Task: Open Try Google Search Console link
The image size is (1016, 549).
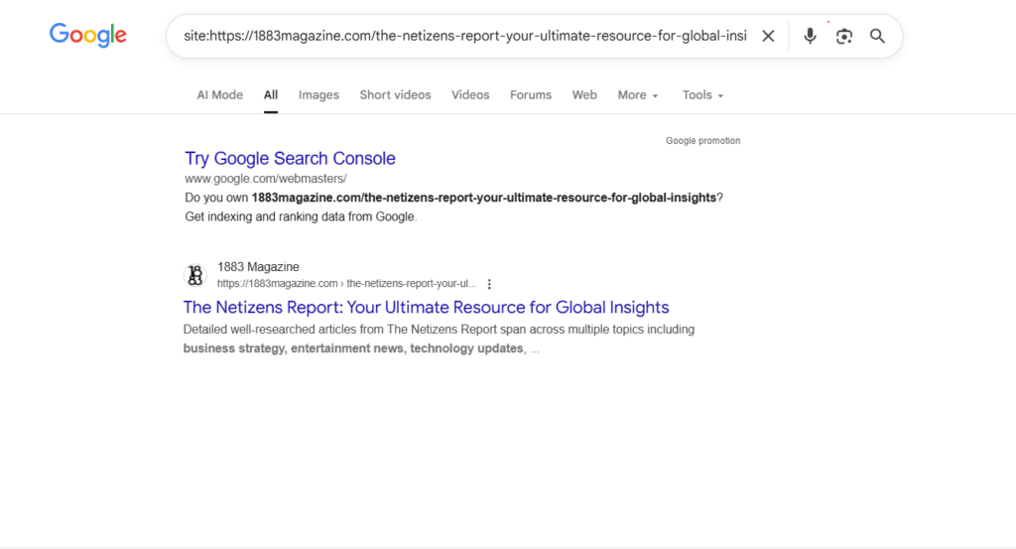Action: 290,159
